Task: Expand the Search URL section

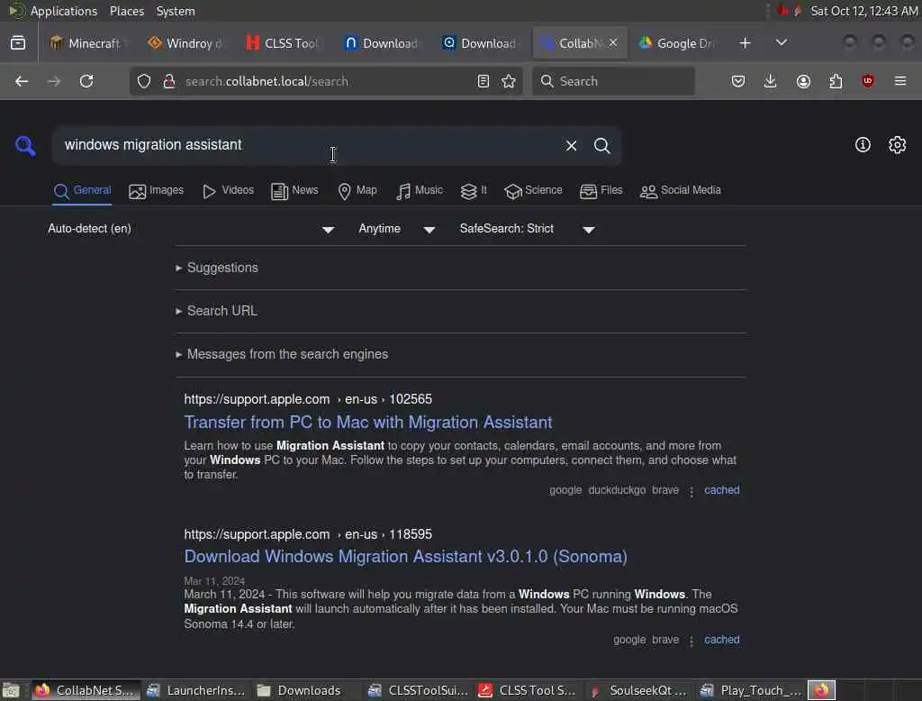Action: coord(216,311)
